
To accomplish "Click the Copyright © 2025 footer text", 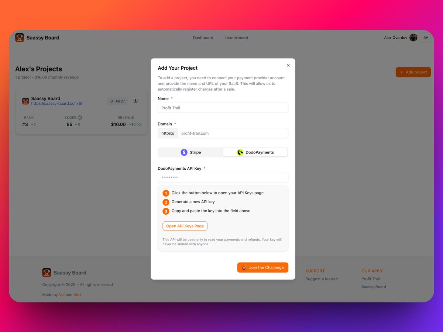I will point(78,284).
